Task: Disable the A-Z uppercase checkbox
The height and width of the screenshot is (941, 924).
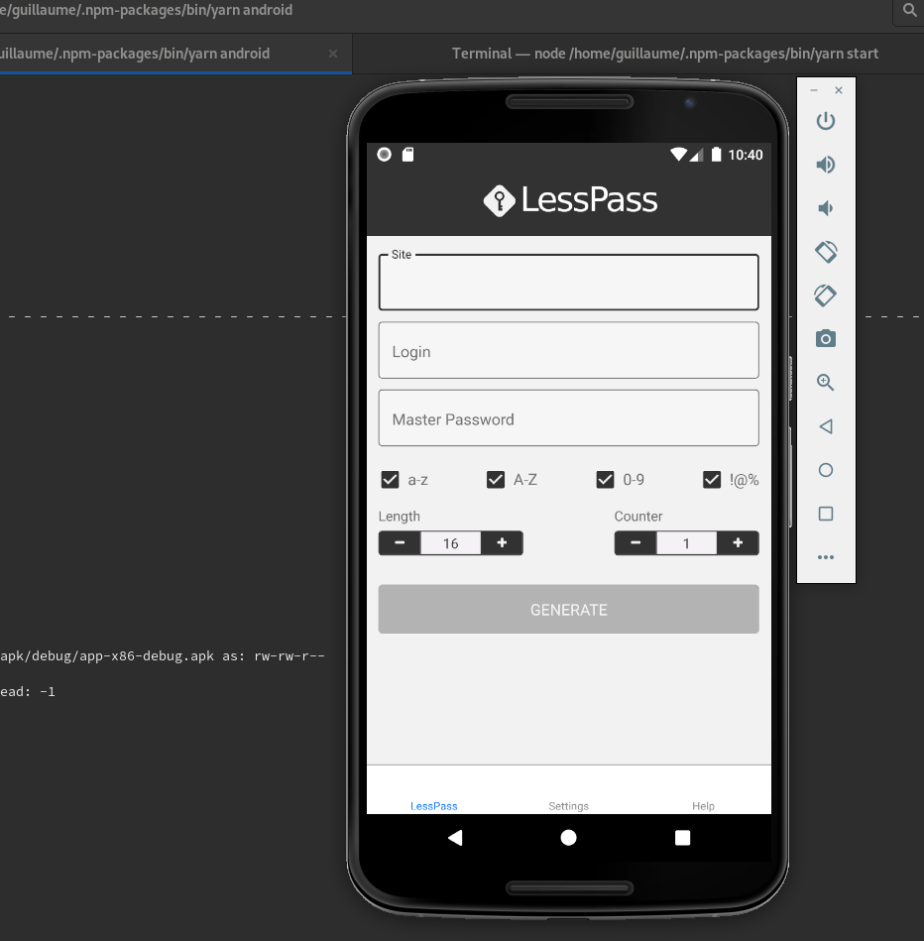Action: click(x=496, y=479)
